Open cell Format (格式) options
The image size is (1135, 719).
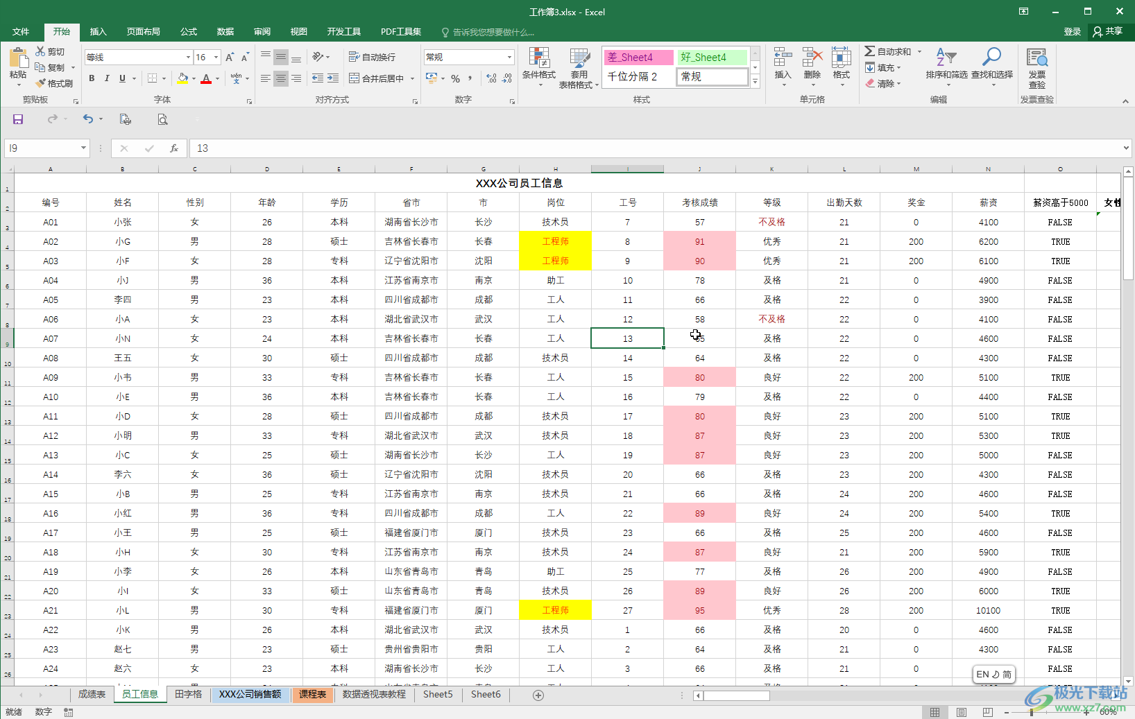click(x=842, y=67)
